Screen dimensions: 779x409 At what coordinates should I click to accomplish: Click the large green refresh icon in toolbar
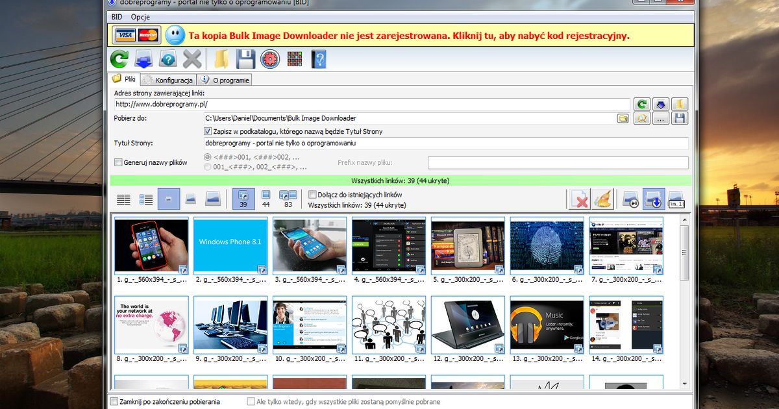tap(119, 60)
